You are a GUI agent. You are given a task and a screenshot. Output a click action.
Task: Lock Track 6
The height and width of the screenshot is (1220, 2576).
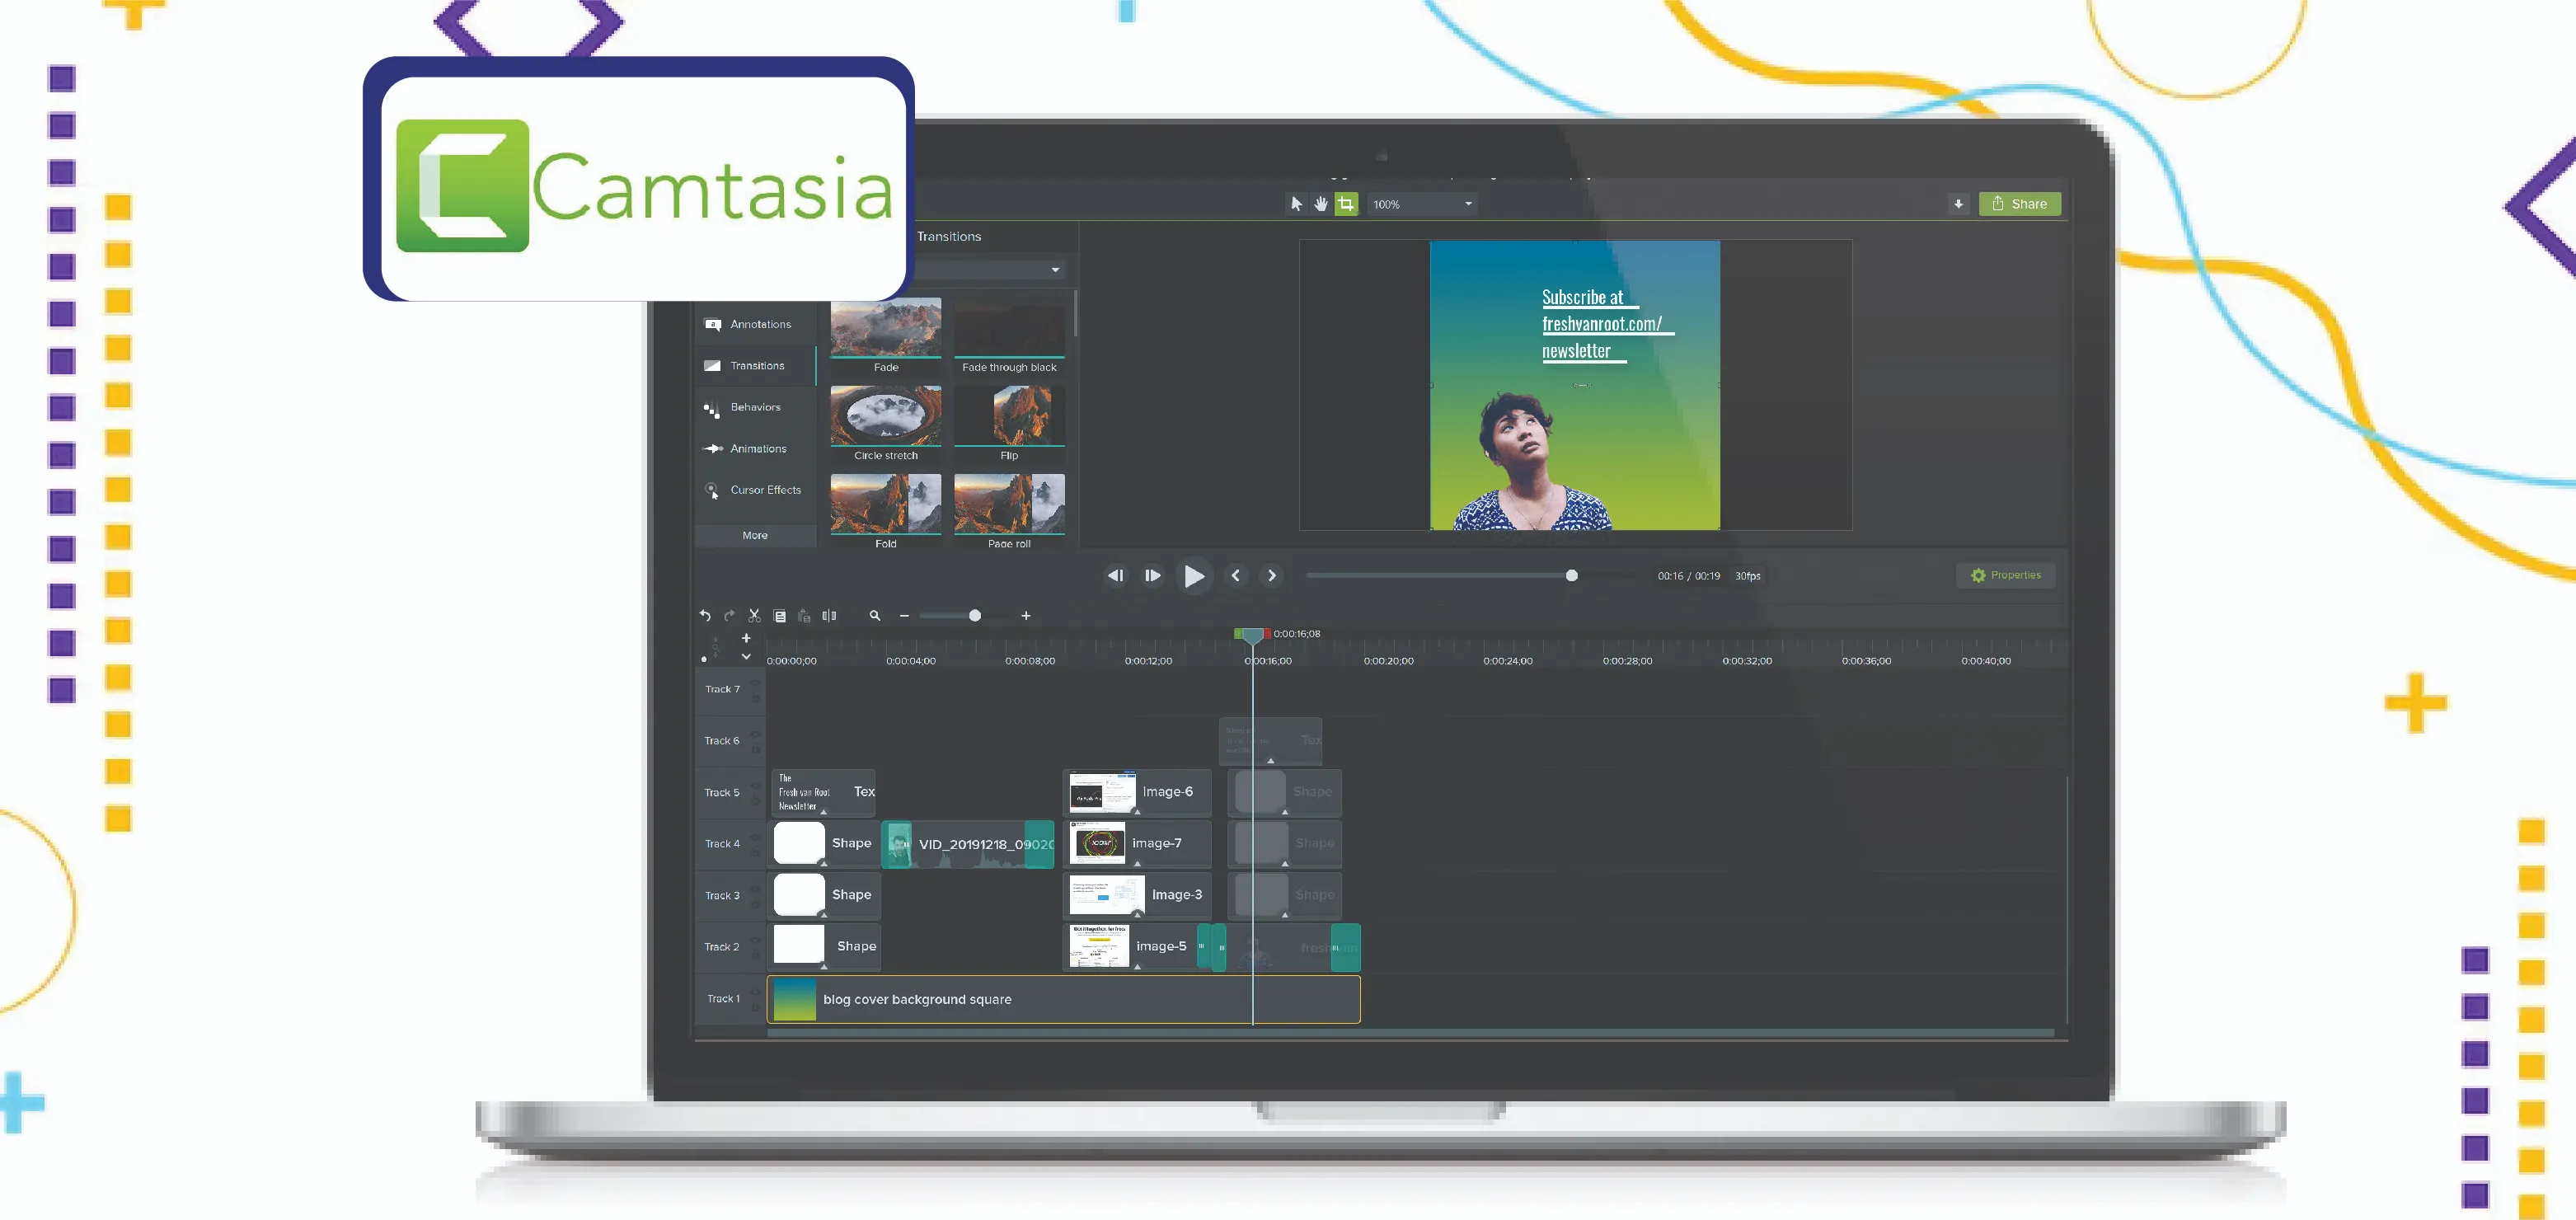756,750
